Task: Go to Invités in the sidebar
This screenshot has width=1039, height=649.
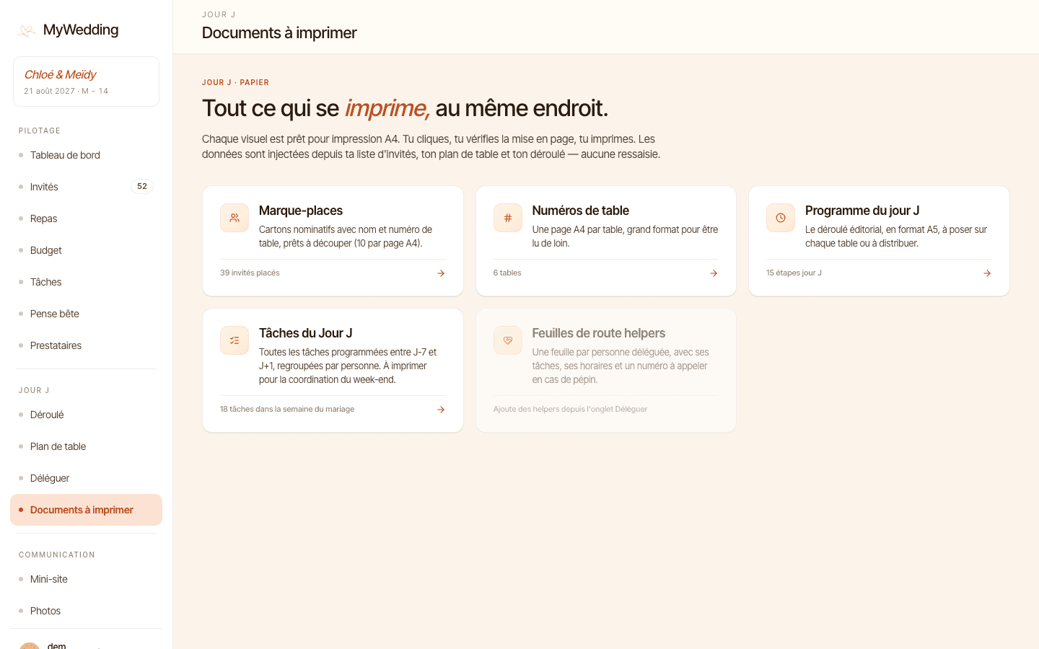Action: [x=86, y=187]
